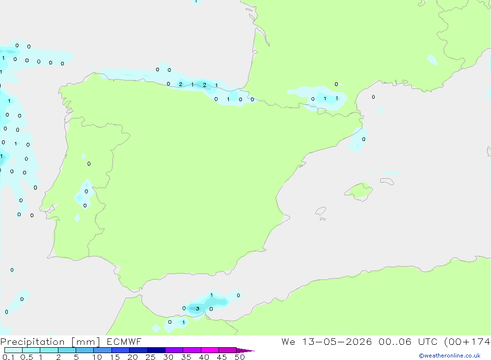Viewport: 491px width, 360px height.
Task: Select the 20–25 mm dark blue legend swatch
Action: (138, 350)
